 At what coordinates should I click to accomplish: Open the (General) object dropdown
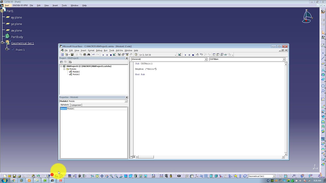point(206,59)
